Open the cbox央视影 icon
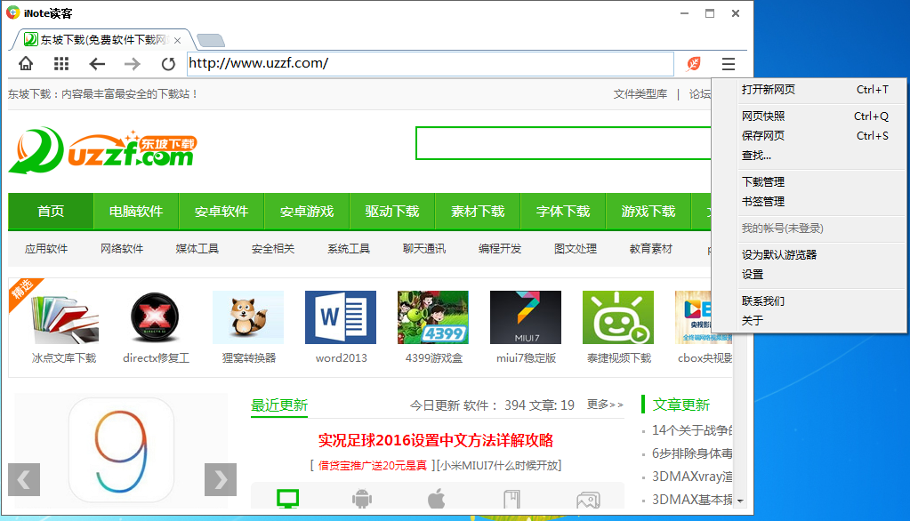910x521 pixels. (694, 318)
